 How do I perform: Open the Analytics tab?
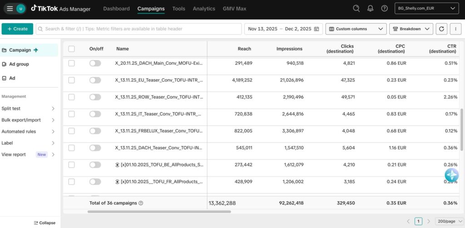tap(204, 9)
